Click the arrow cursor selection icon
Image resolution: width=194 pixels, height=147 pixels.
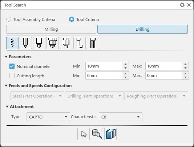84,134
